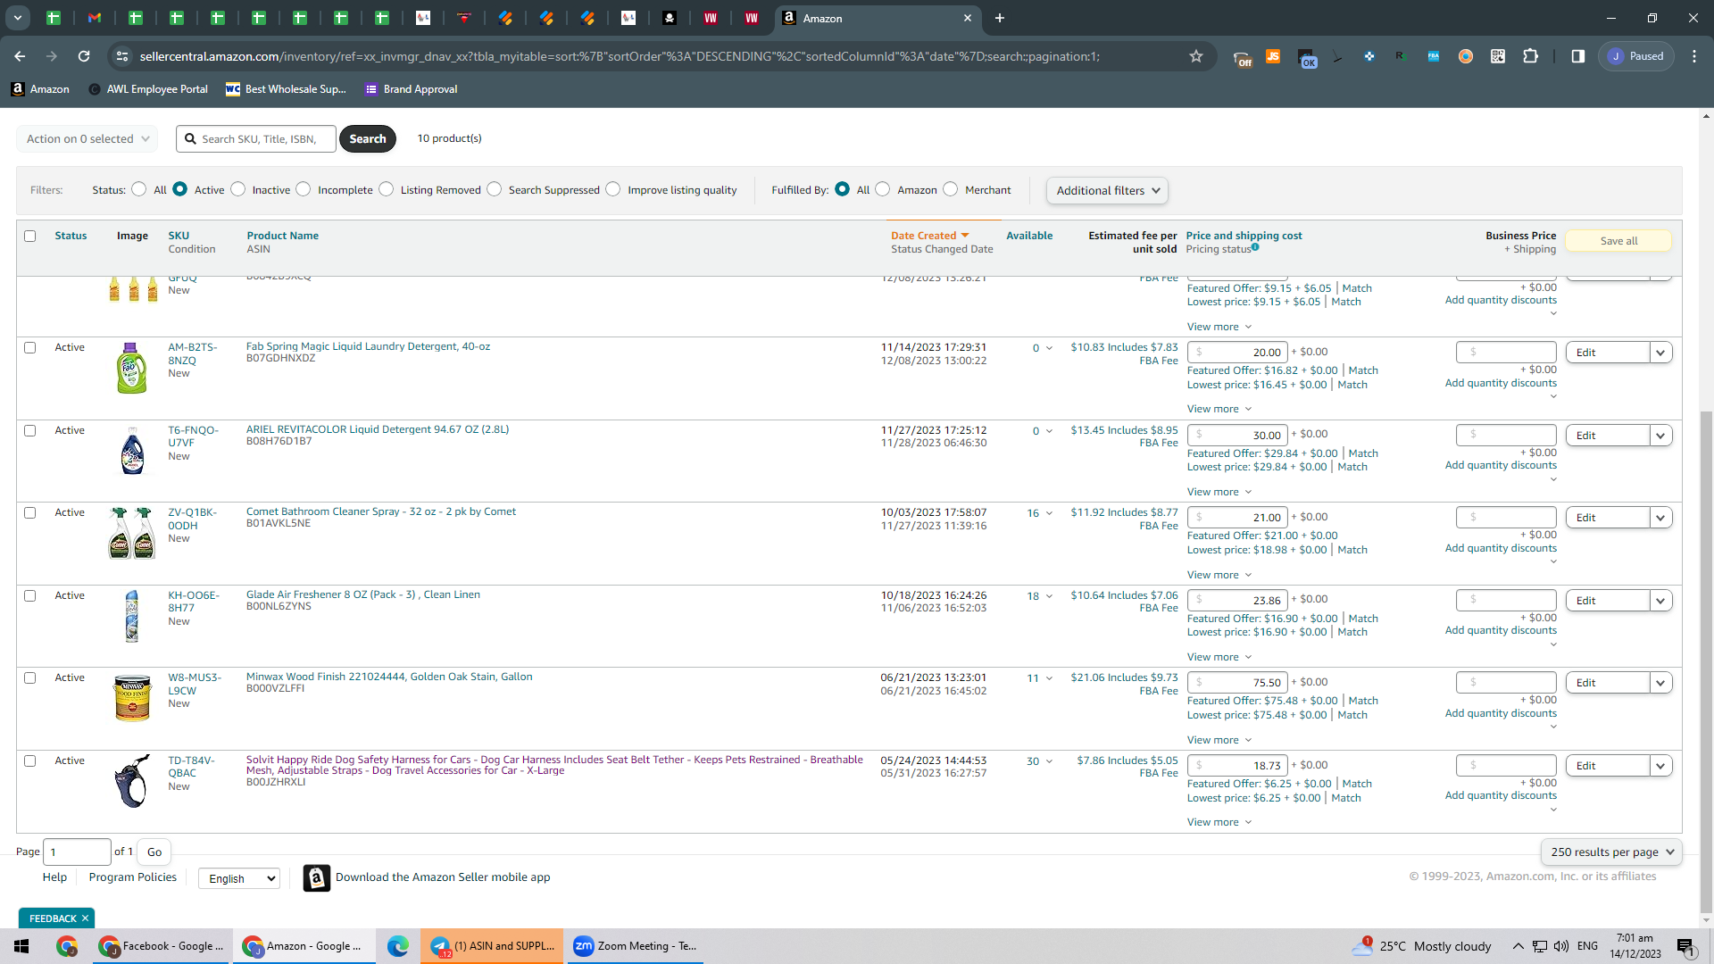Open the Amazon bookmark
The image size is (1714, 964).
tap(40, 89)
